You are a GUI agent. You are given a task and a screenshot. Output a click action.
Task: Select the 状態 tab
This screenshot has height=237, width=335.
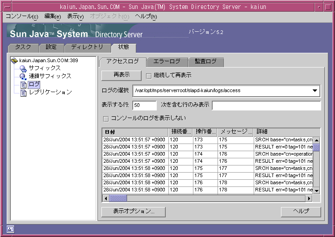tap(123, 47)
